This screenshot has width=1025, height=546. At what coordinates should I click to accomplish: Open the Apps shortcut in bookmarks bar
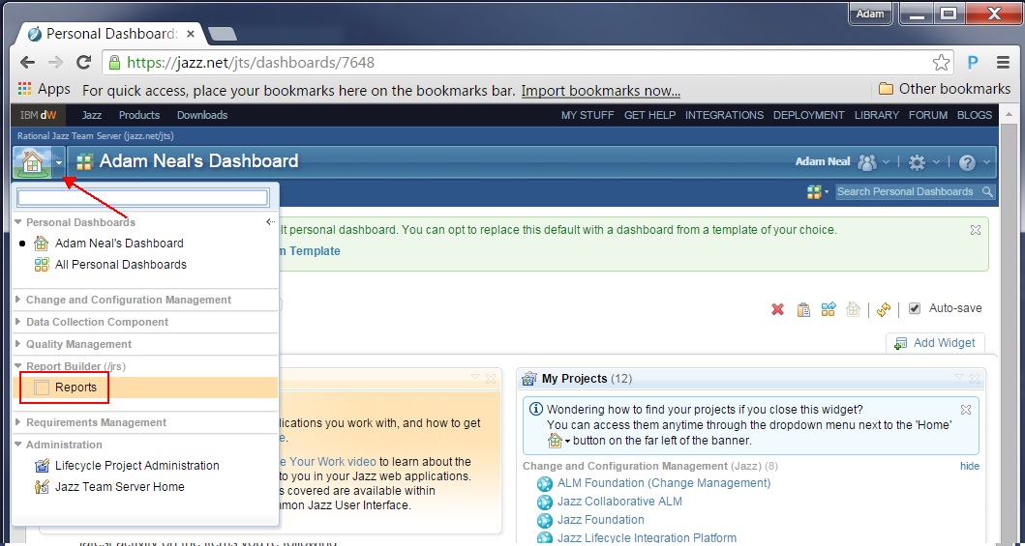[x=44, y=89]
